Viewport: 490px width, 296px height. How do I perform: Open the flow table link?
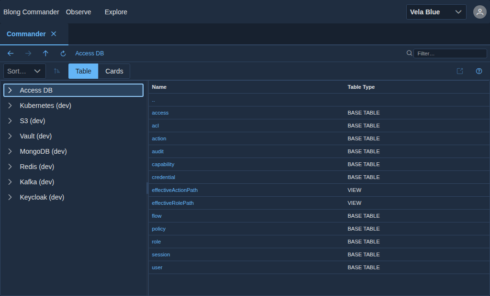156,216
